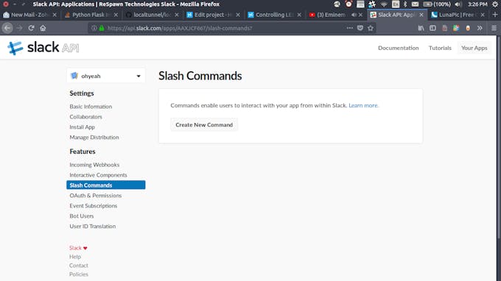This screenshot has height=281, width=501.
Task: Close the Slack API tab
Action: [x=421, y=15]
